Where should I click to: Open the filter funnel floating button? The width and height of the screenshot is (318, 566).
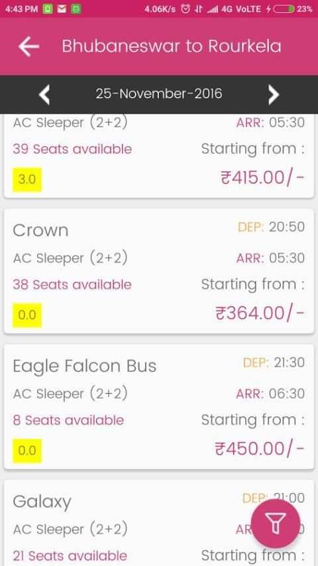click(x=276, y=524)
